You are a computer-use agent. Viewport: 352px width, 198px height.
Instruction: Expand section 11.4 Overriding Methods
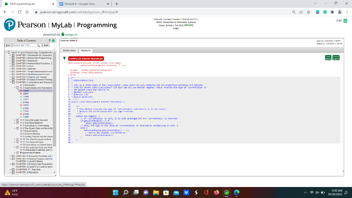(x=18, y=123)
